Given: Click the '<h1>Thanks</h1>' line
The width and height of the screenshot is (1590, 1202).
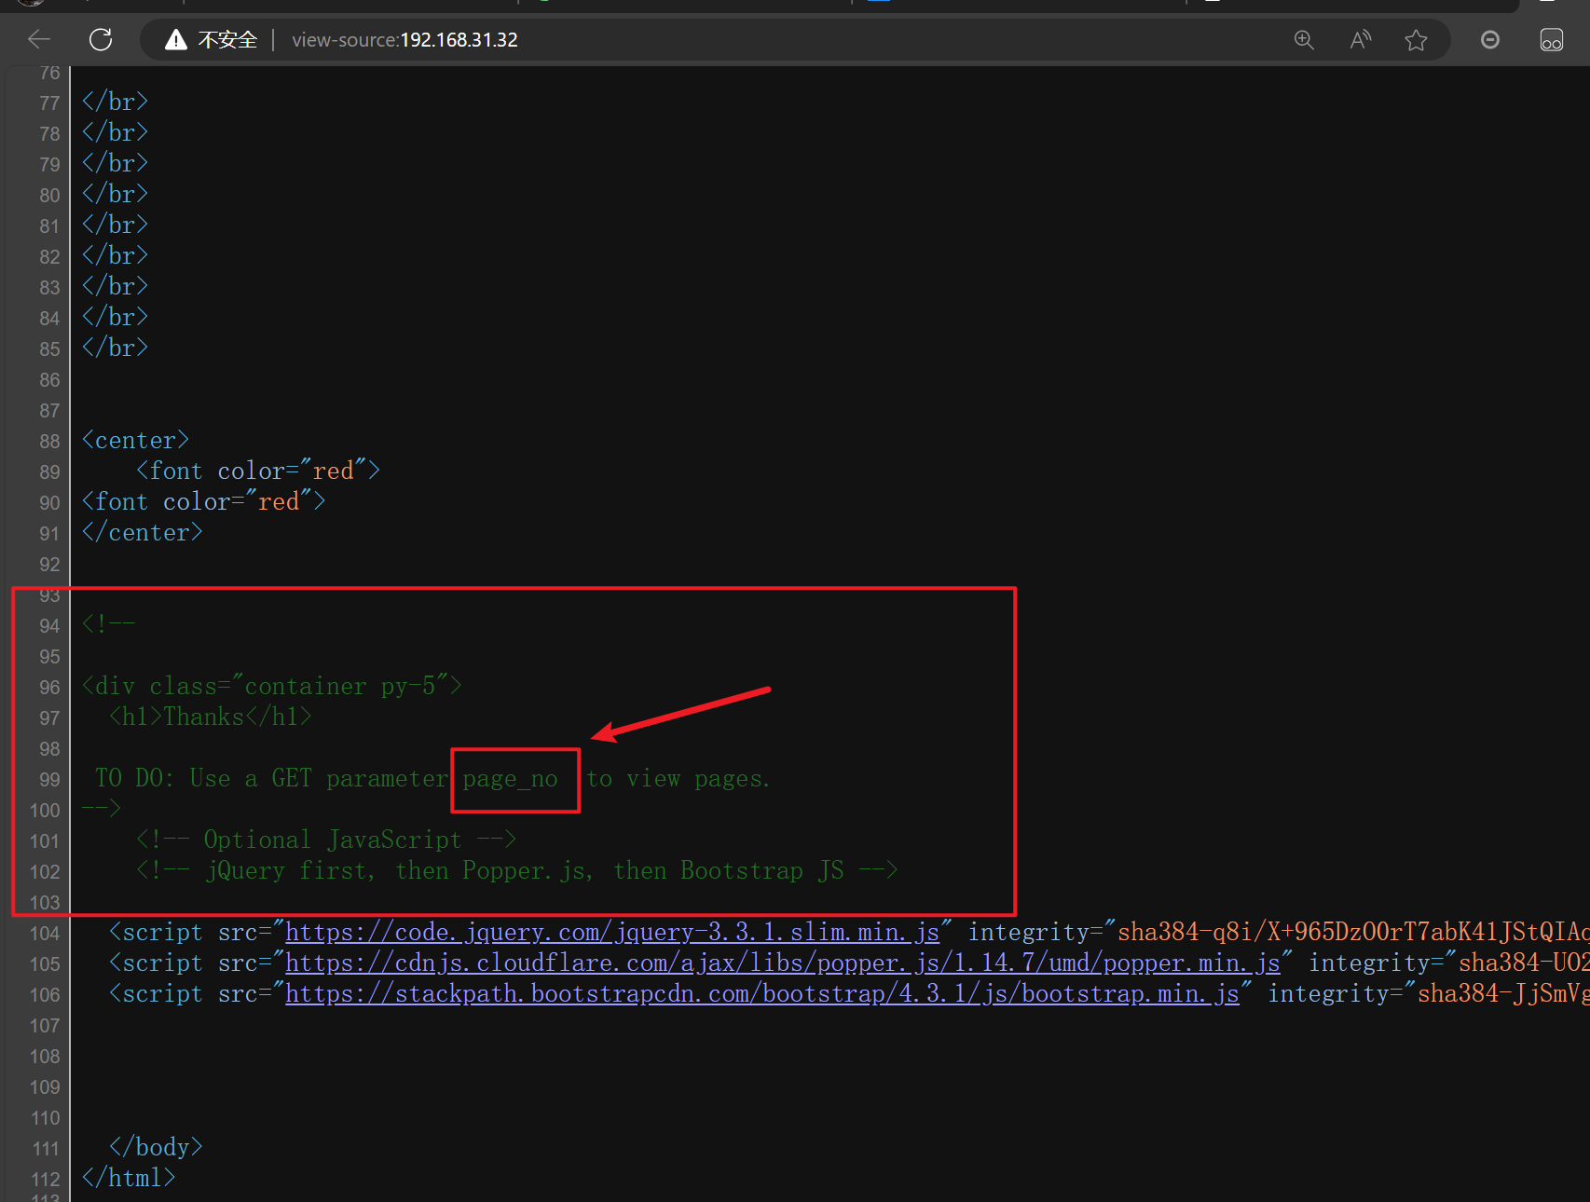Looking at the screenshot, I should coord(211,717).
